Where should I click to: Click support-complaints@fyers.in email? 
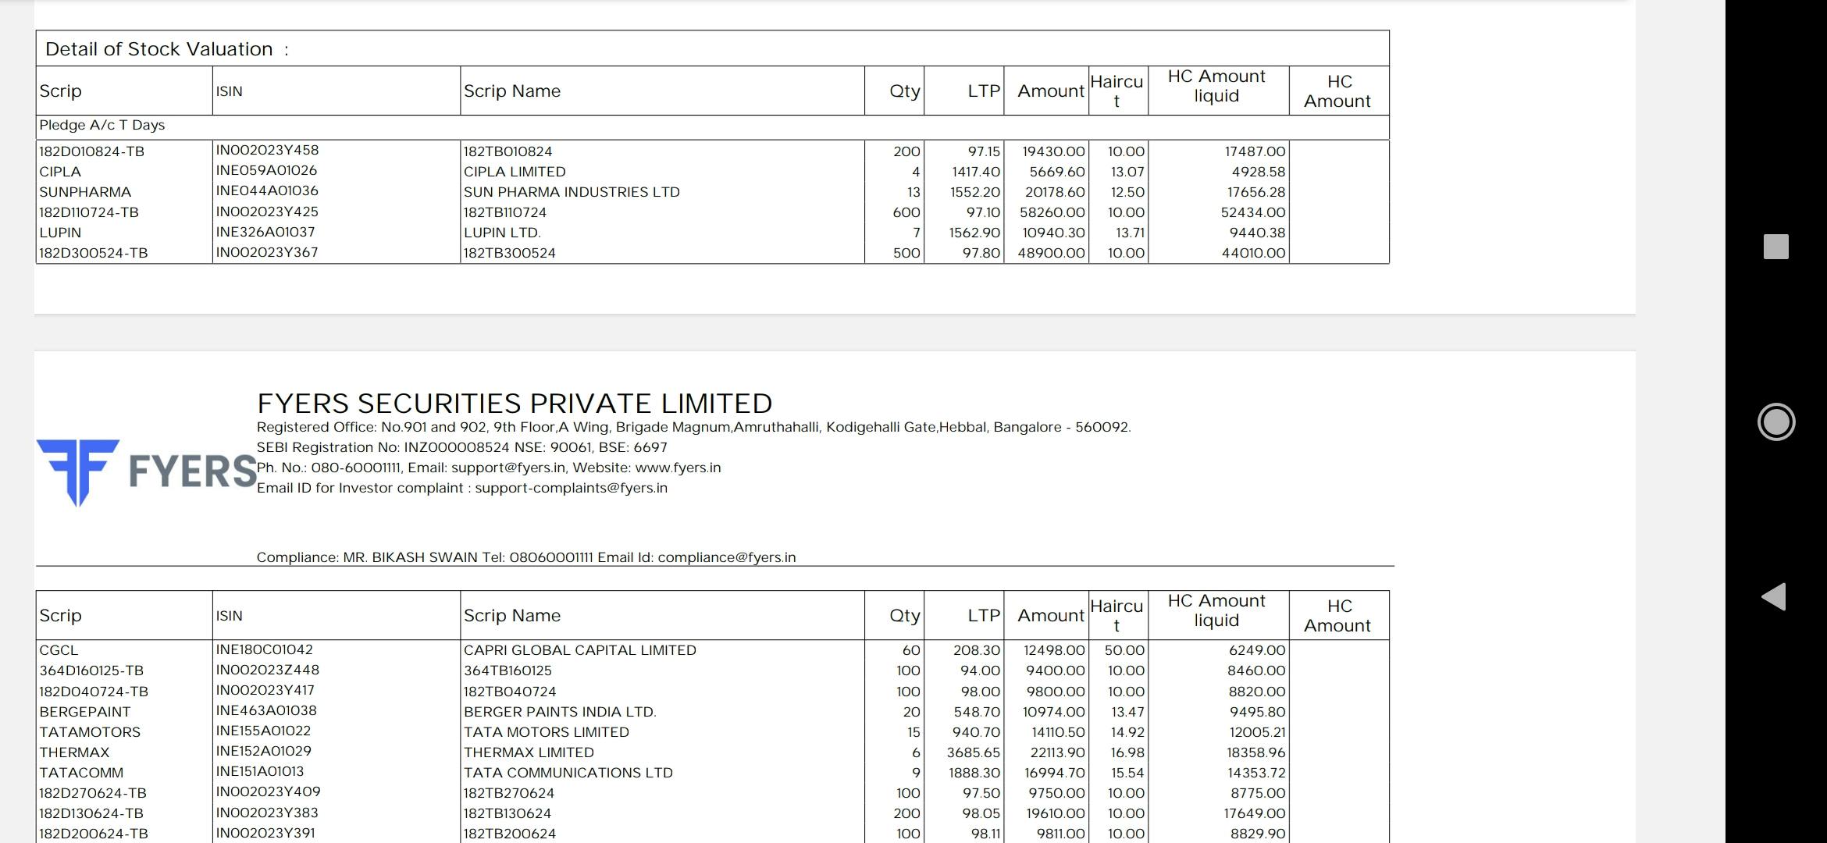pos(571,488)
